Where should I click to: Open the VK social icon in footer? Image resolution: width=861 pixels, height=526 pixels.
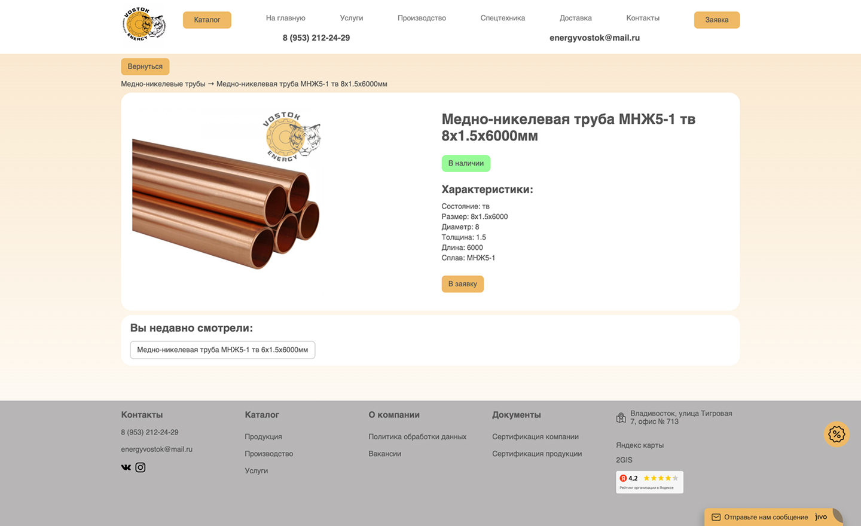[126, 467]
